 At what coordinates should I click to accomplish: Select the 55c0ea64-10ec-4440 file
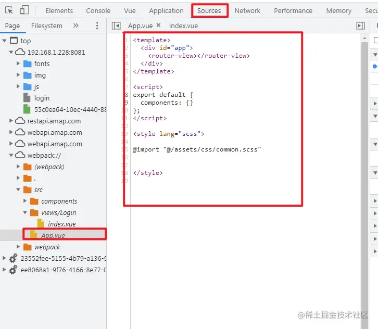70,109
